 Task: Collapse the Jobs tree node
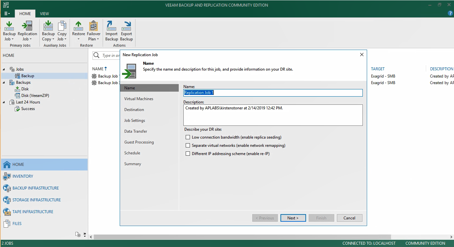(x=4, y=69)
